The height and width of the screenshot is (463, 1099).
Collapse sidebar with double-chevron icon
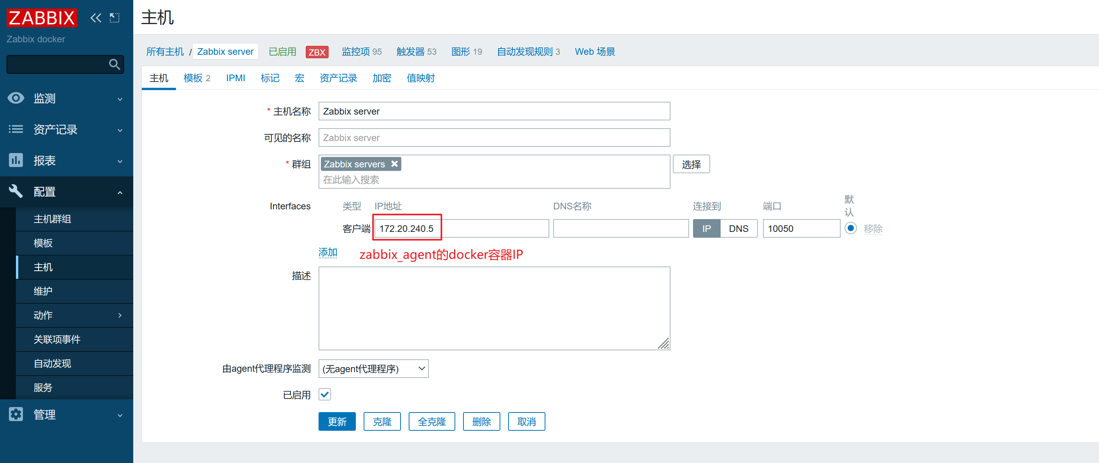coord(96,18)
